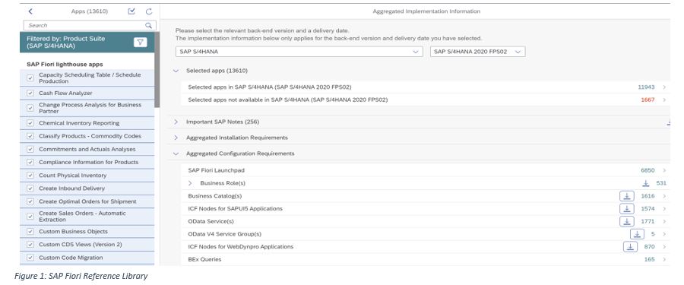The height and width of the screenshot is (285, 684).
Task: Click the select-all checklist icon
Action: click(131, 11)
